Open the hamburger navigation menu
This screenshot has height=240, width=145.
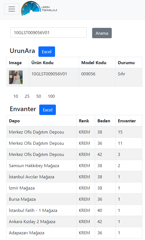point(12,9)
